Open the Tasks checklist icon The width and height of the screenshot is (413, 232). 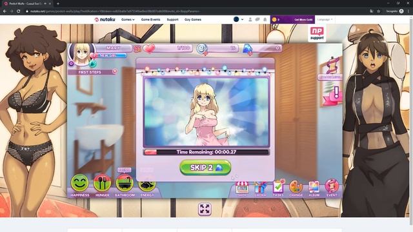click(278, 188)
